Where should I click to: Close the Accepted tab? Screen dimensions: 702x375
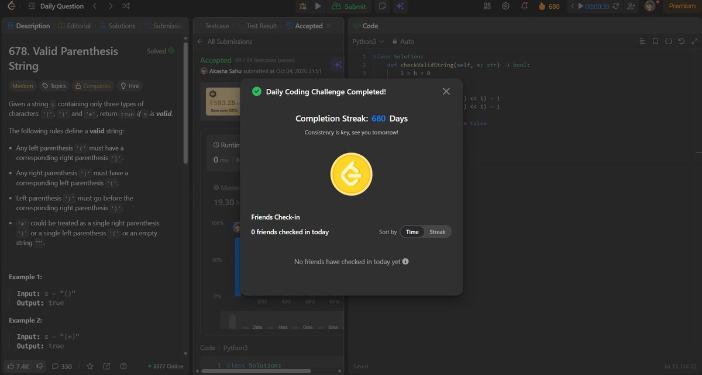[328, 26]
